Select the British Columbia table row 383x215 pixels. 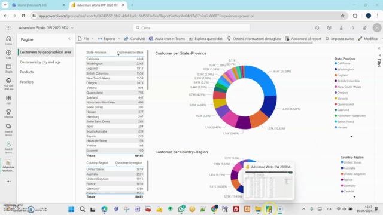[114, 73]
